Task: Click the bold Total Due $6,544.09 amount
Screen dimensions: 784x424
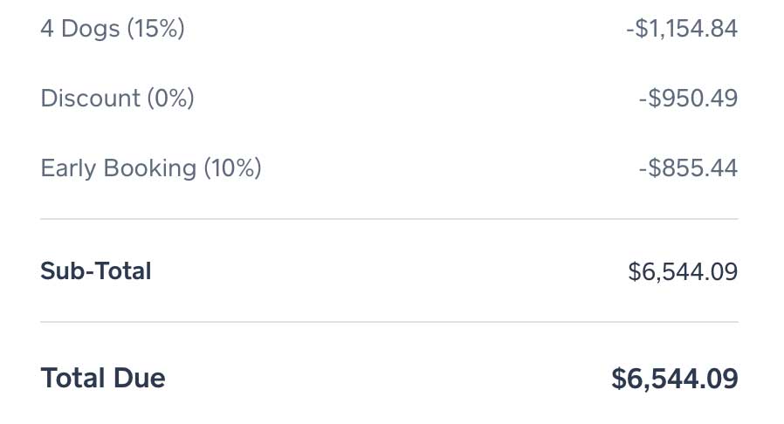Action: click(675, 379)
